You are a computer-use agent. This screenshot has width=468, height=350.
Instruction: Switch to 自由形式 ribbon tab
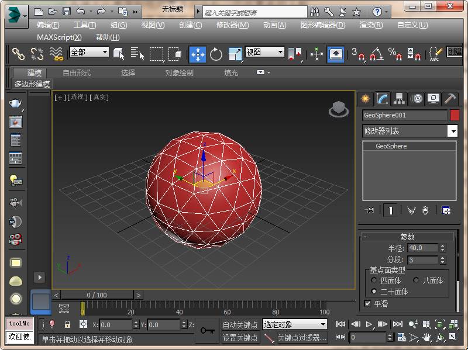pos(77,72)
